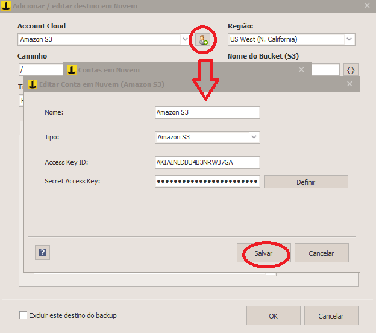Screen dimensions: 376x336
Task: Click the curly braces variables button
Action: pos(351,70)
